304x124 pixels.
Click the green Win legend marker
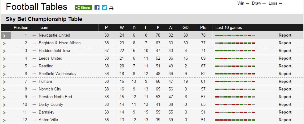tap(247, 3)
